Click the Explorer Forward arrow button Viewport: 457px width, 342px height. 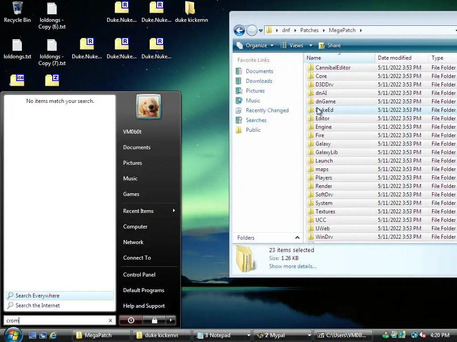coord(252,30)
